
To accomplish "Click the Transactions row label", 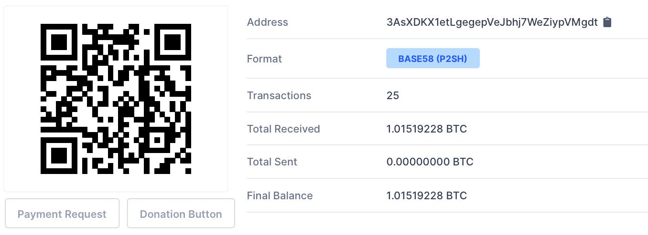I will (279, 95).
